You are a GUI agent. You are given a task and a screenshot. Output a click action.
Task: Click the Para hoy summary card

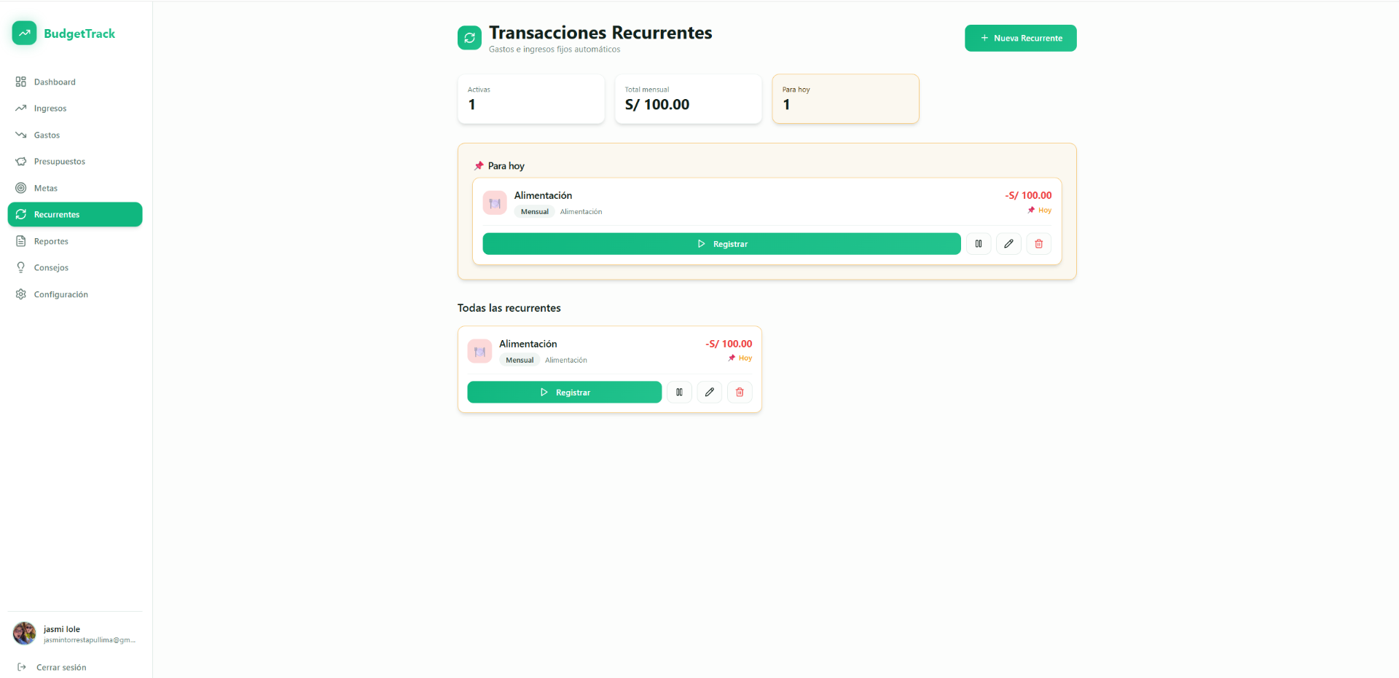point(845,98)
